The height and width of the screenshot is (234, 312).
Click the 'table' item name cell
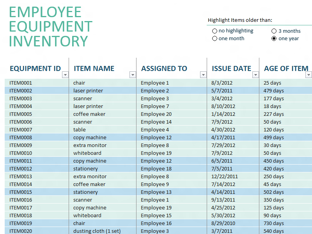click(103, 129)
